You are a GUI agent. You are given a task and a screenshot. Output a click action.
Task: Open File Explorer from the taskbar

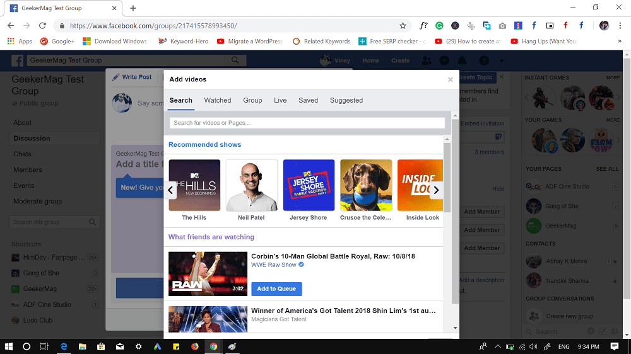[x=83, y=346]
